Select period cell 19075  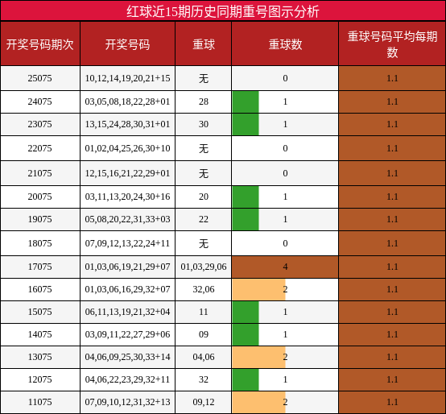tap(39, 219)
